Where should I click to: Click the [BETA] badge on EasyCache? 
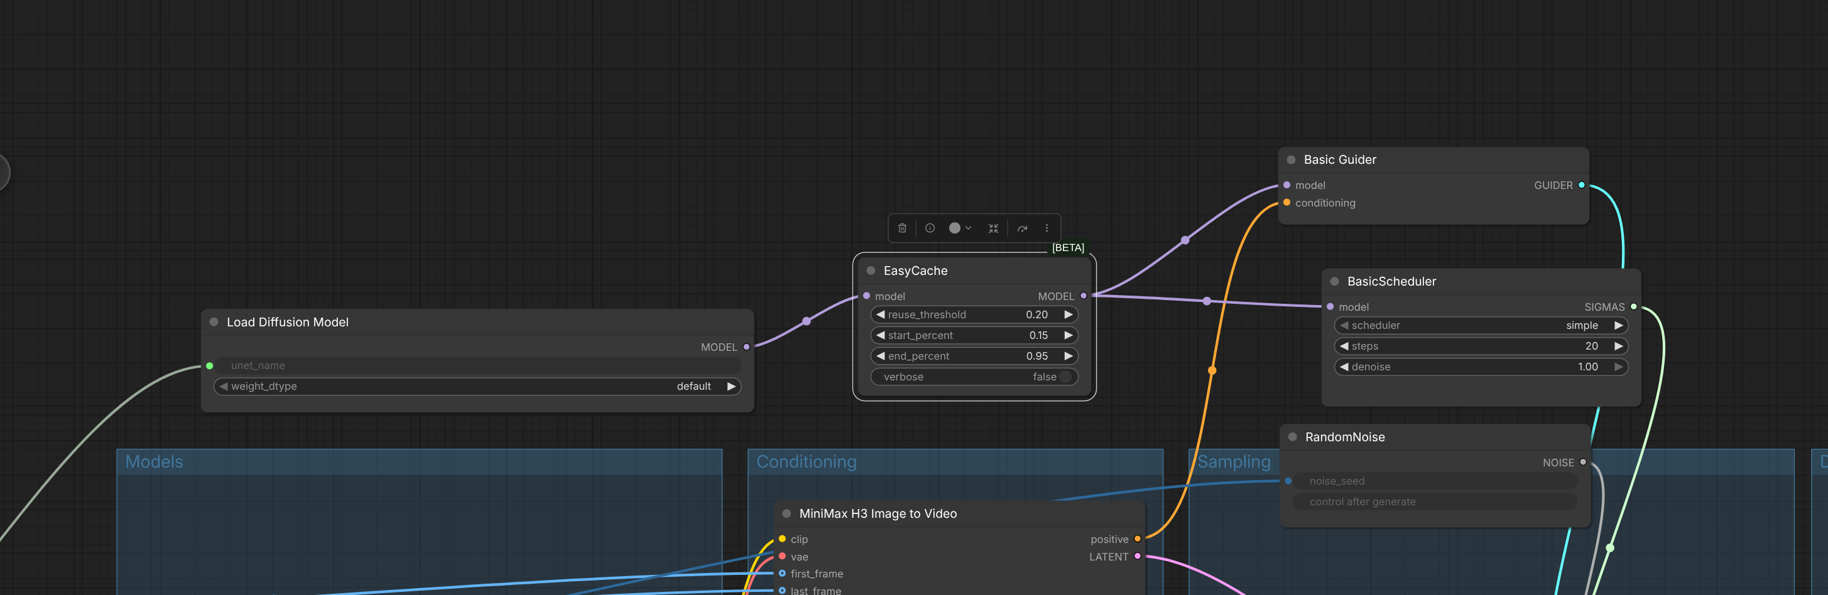(1068, 247)
